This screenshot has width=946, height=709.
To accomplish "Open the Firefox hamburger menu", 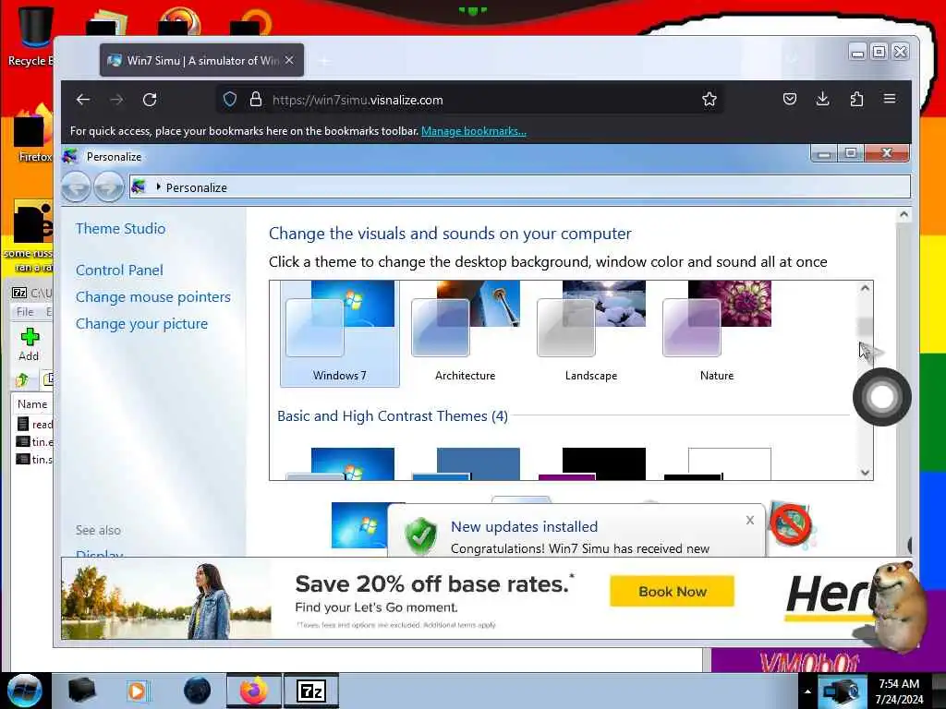I will point(890,98).
